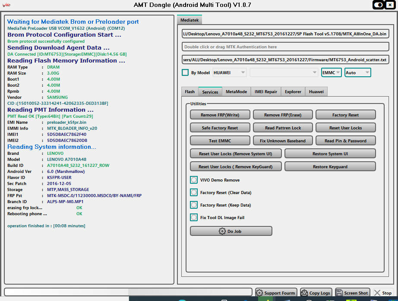The image size is (398, 301).
Task: Start the Test EMMC utility
Action: pos(220,141)
